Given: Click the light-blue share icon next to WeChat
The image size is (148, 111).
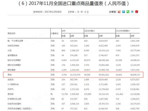Looking at the screenshot, I should 132,12.
